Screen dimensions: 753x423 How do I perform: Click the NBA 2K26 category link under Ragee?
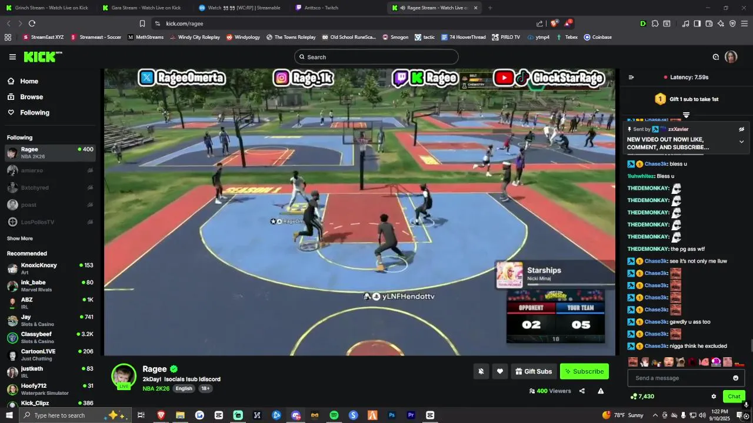tap(156, 389)
